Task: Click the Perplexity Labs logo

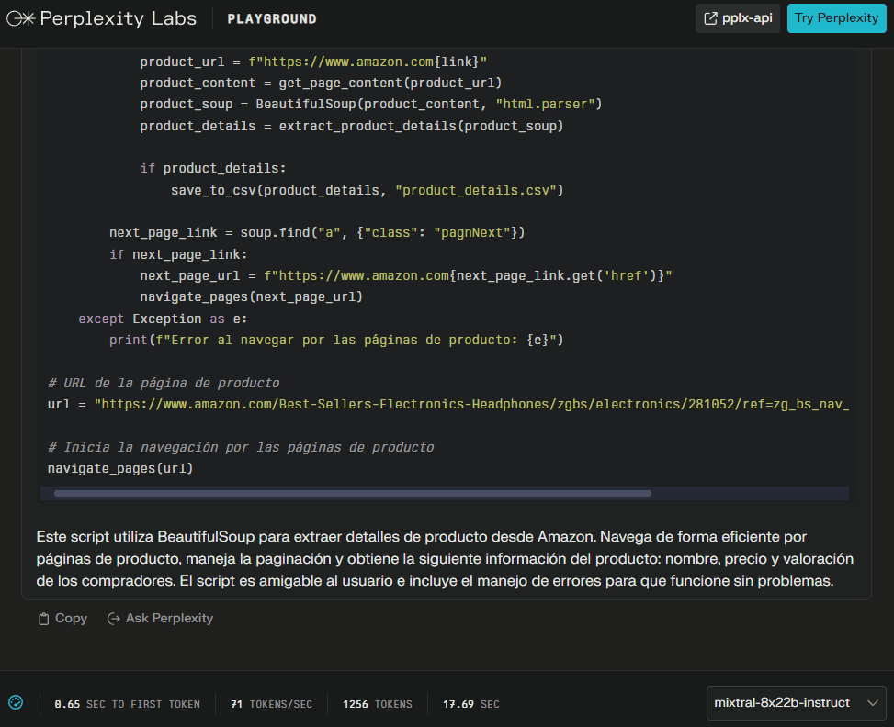Action: click(x=101, y=18)
